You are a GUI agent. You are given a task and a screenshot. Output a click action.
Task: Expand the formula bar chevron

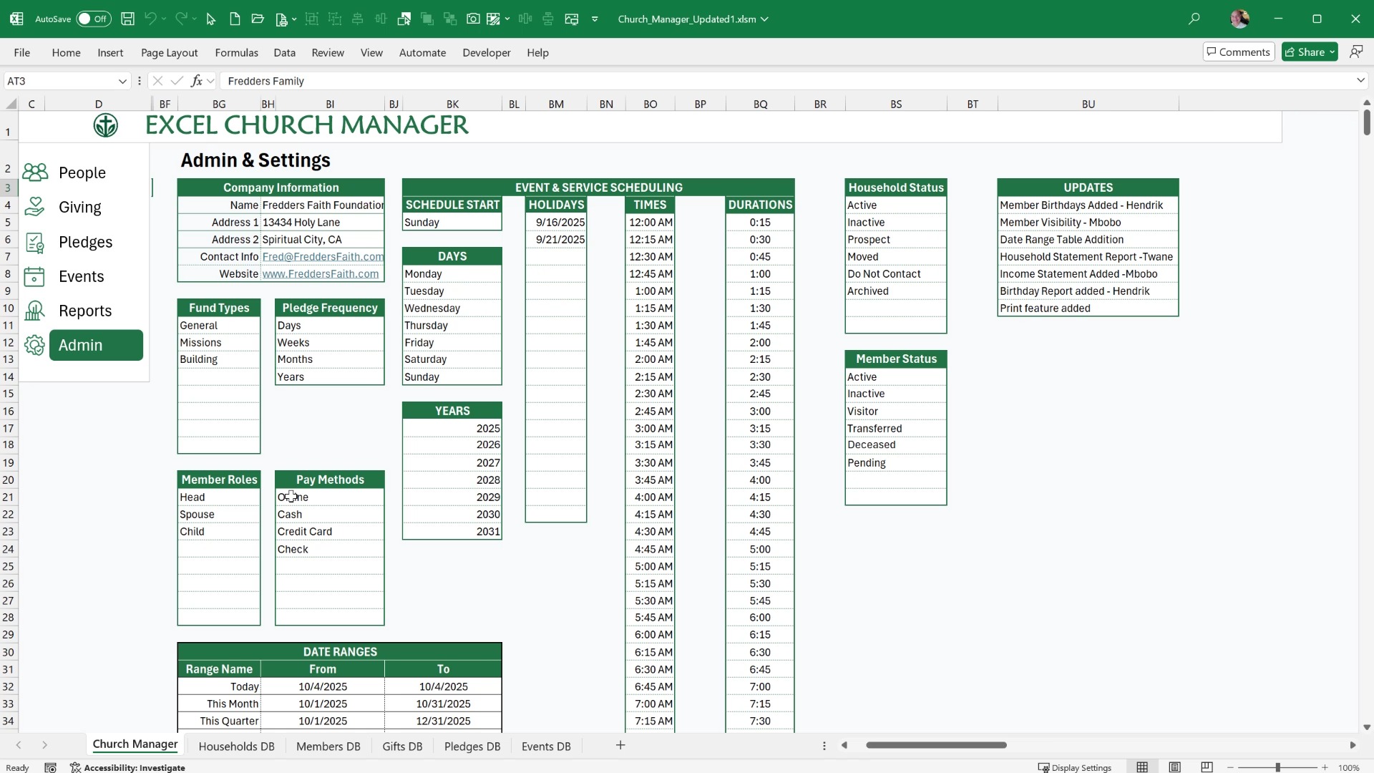pyautogui.click(x=1360, y=80)
